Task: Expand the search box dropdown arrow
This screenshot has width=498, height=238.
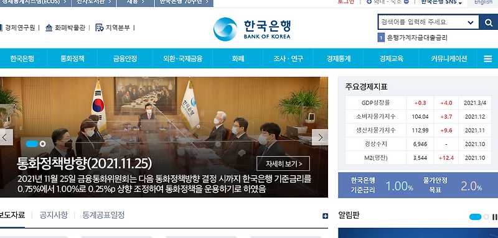Action: point(471,22)
